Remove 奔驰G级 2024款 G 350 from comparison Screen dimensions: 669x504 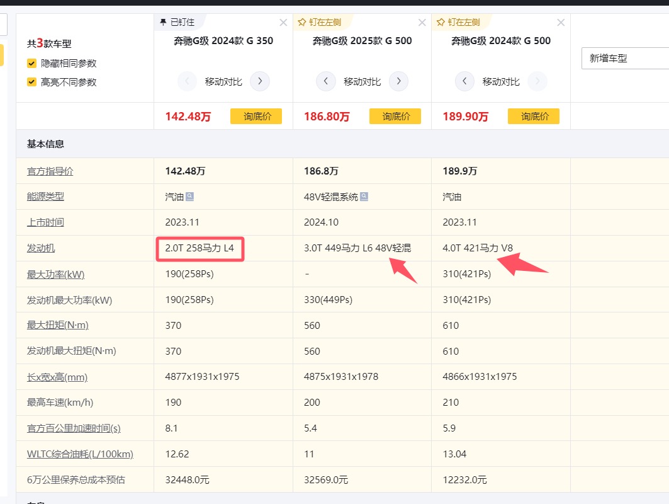point(283,23)
